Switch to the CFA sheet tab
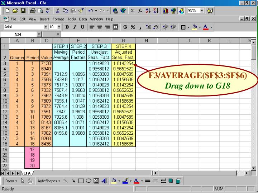Screen dimensions: 258x193 27,173
